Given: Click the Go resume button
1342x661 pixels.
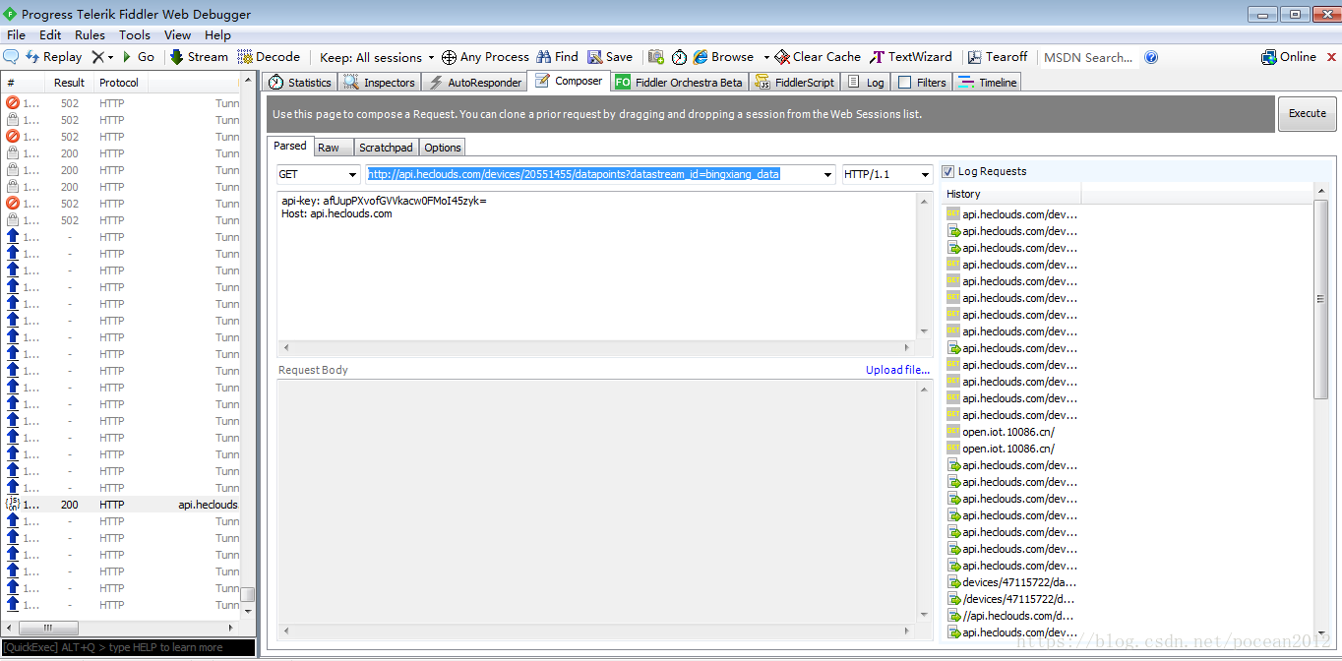Looking at the screenshot, I should pyautogui.click(x=138, y=57).
